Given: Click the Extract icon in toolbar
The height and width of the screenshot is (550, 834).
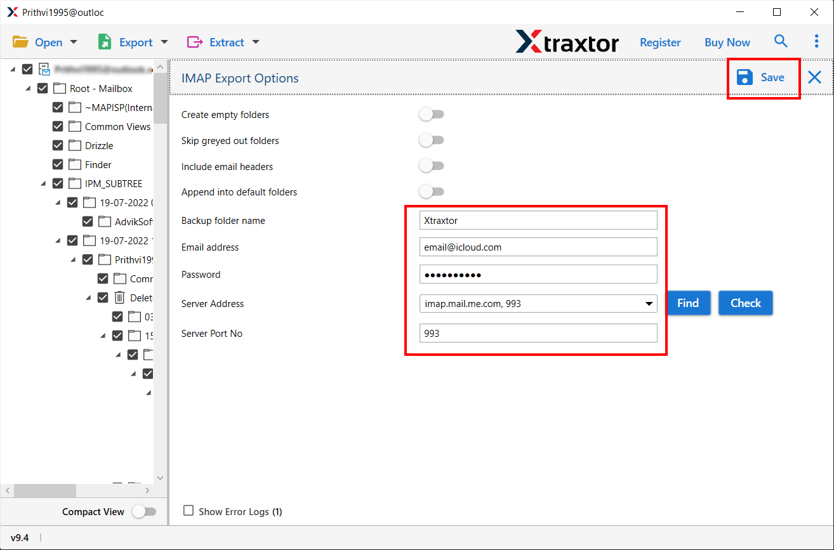Looking at the screenshot, I should pos(194,41).
